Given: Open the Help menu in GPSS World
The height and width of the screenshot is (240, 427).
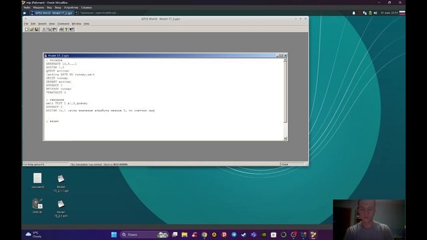Looking at the screenshot, I should click(x=86, y=24).
